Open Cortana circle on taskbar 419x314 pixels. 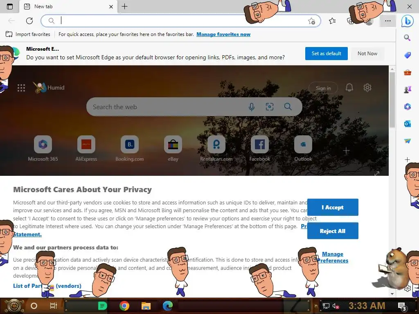point(34,306)
